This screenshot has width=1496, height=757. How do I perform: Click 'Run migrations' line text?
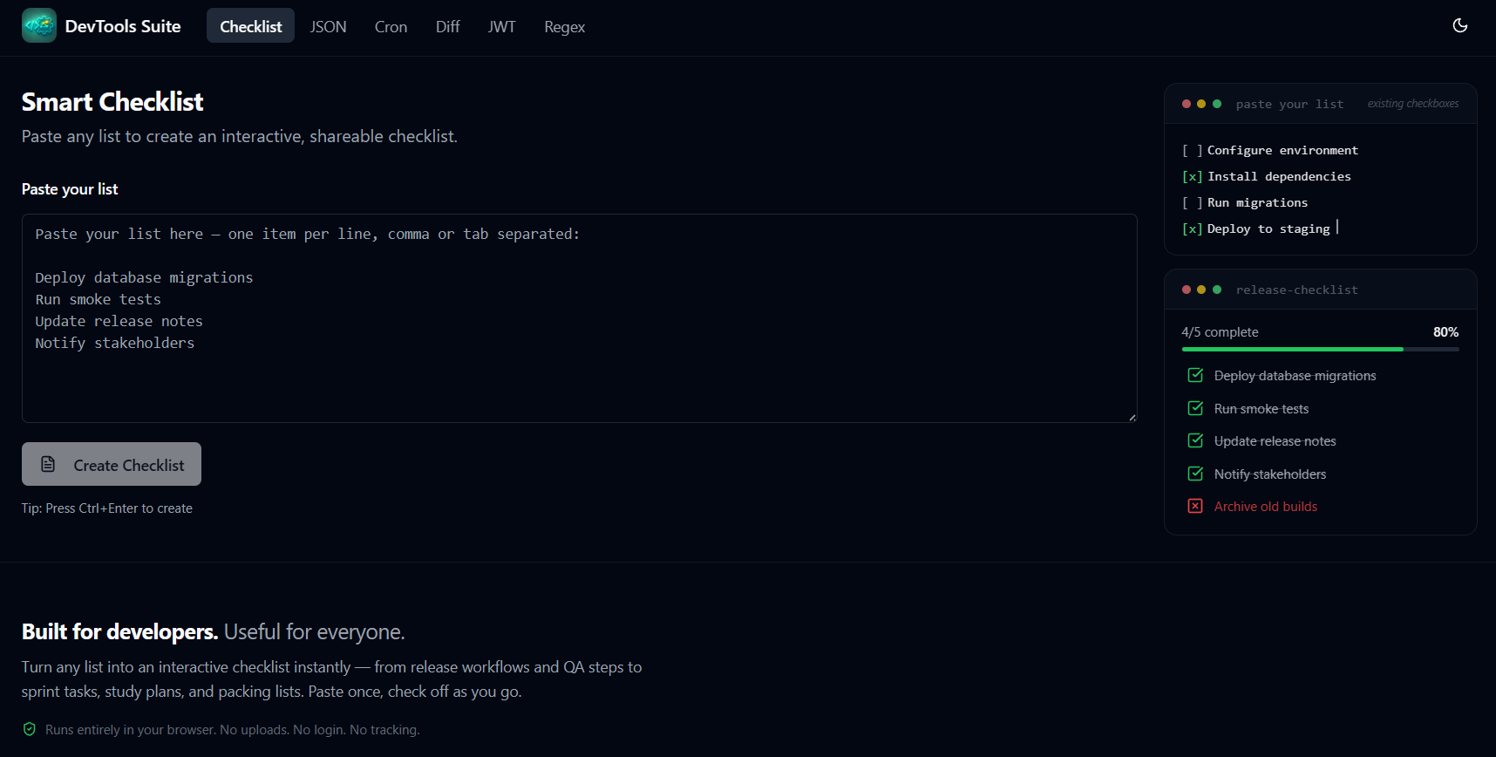click(x=1257, y=202)
